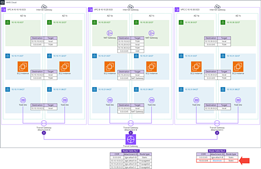Click the 'Route Table No.2' title
Image resolution: width=261 pixels, height=169 pixels.
coord(217,151)
